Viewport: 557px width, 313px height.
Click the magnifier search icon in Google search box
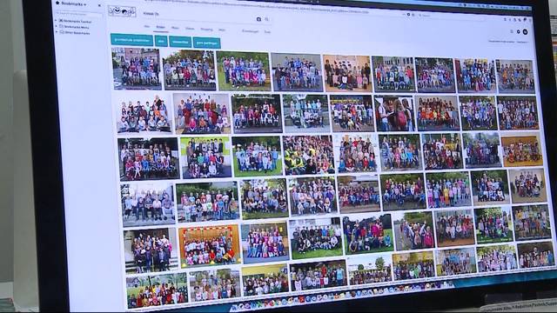pos(267,19)
